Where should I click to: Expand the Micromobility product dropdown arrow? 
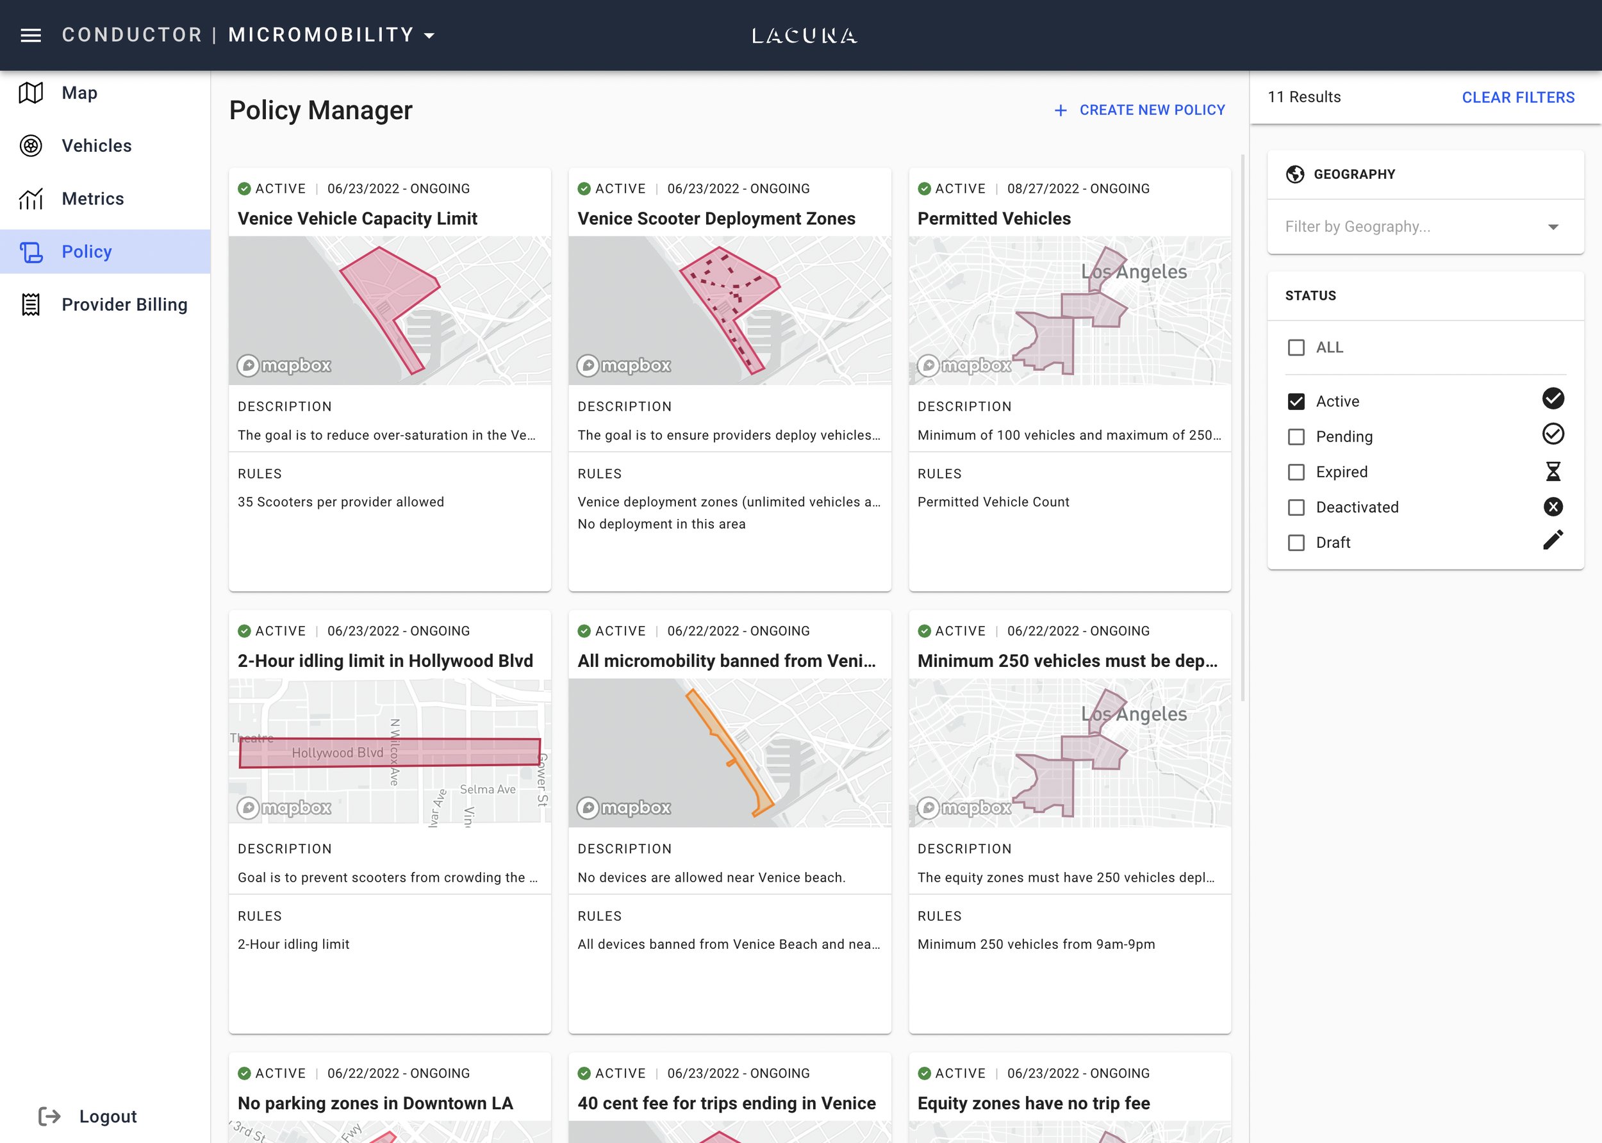point(429,36)
